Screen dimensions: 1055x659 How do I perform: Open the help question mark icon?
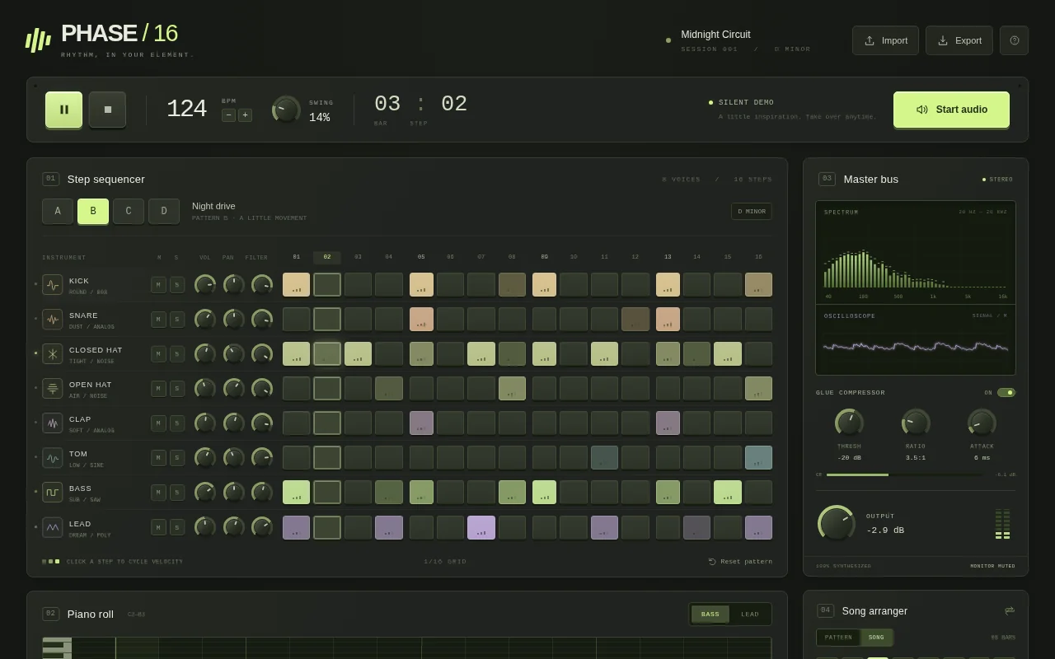tap(1014, 40)
